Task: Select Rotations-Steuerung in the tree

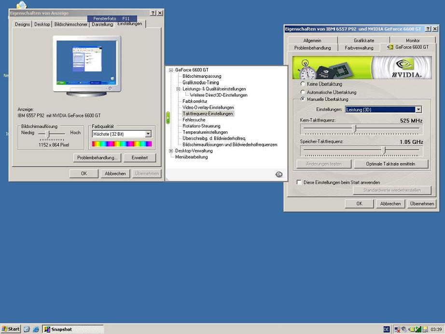Action: coord(201,126)
